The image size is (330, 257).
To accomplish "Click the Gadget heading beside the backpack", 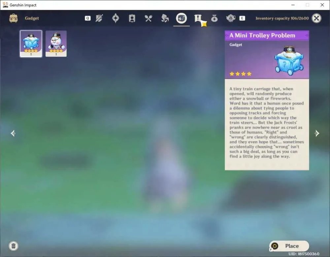I will [x=32, y=18].
